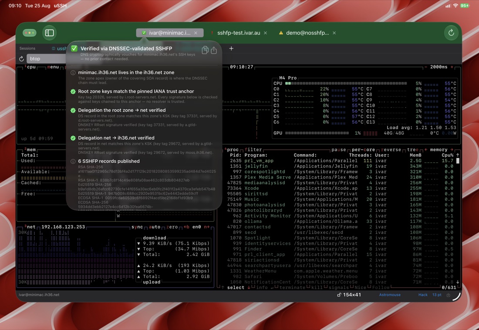Close the sshfp-test.ivar.au tab
This screenshot has width=479, height=330.
tap(265, 33)
